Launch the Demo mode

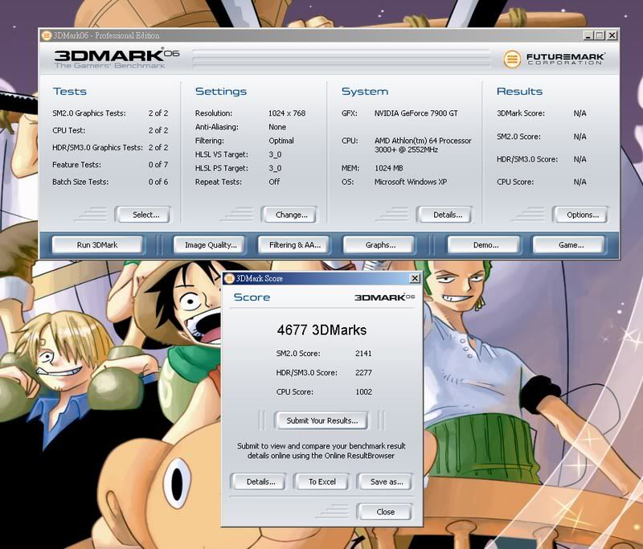click(x=485, y=245)
